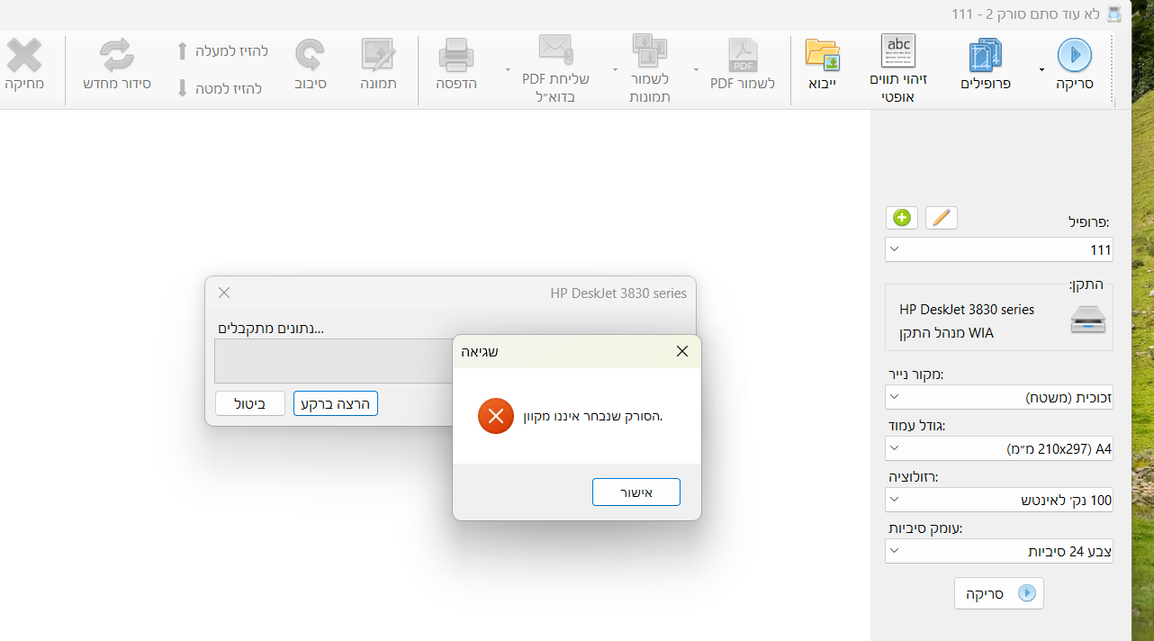Open the page size dropdown showing A4

(998, 448)
